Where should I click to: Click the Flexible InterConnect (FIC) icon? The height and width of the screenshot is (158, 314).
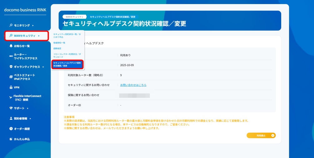coord(11,98)
